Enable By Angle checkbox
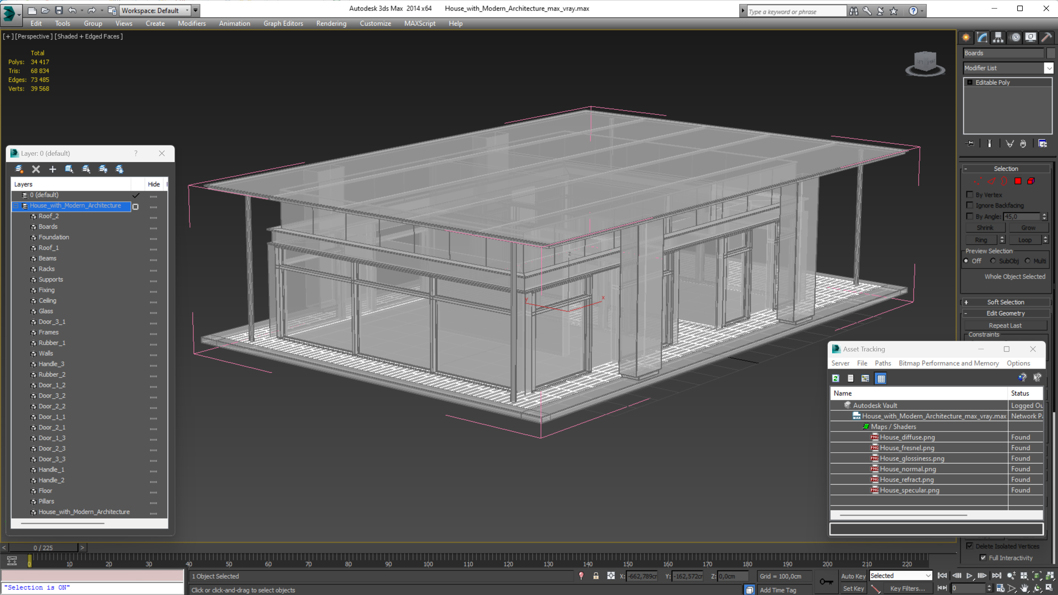 pyautogui.click(x=970, y=216)
